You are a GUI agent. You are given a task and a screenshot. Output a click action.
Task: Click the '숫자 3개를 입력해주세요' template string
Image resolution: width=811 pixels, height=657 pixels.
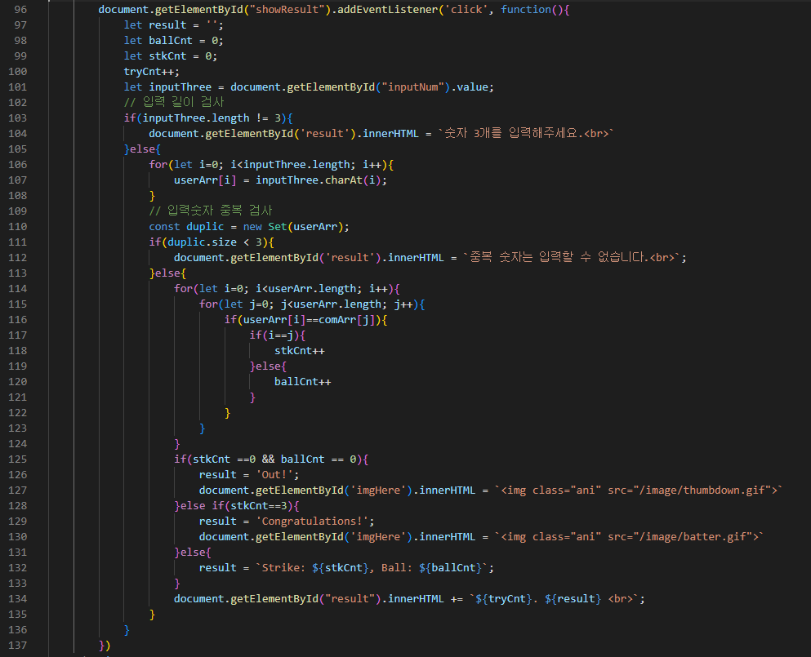click(x=526, y=133)
